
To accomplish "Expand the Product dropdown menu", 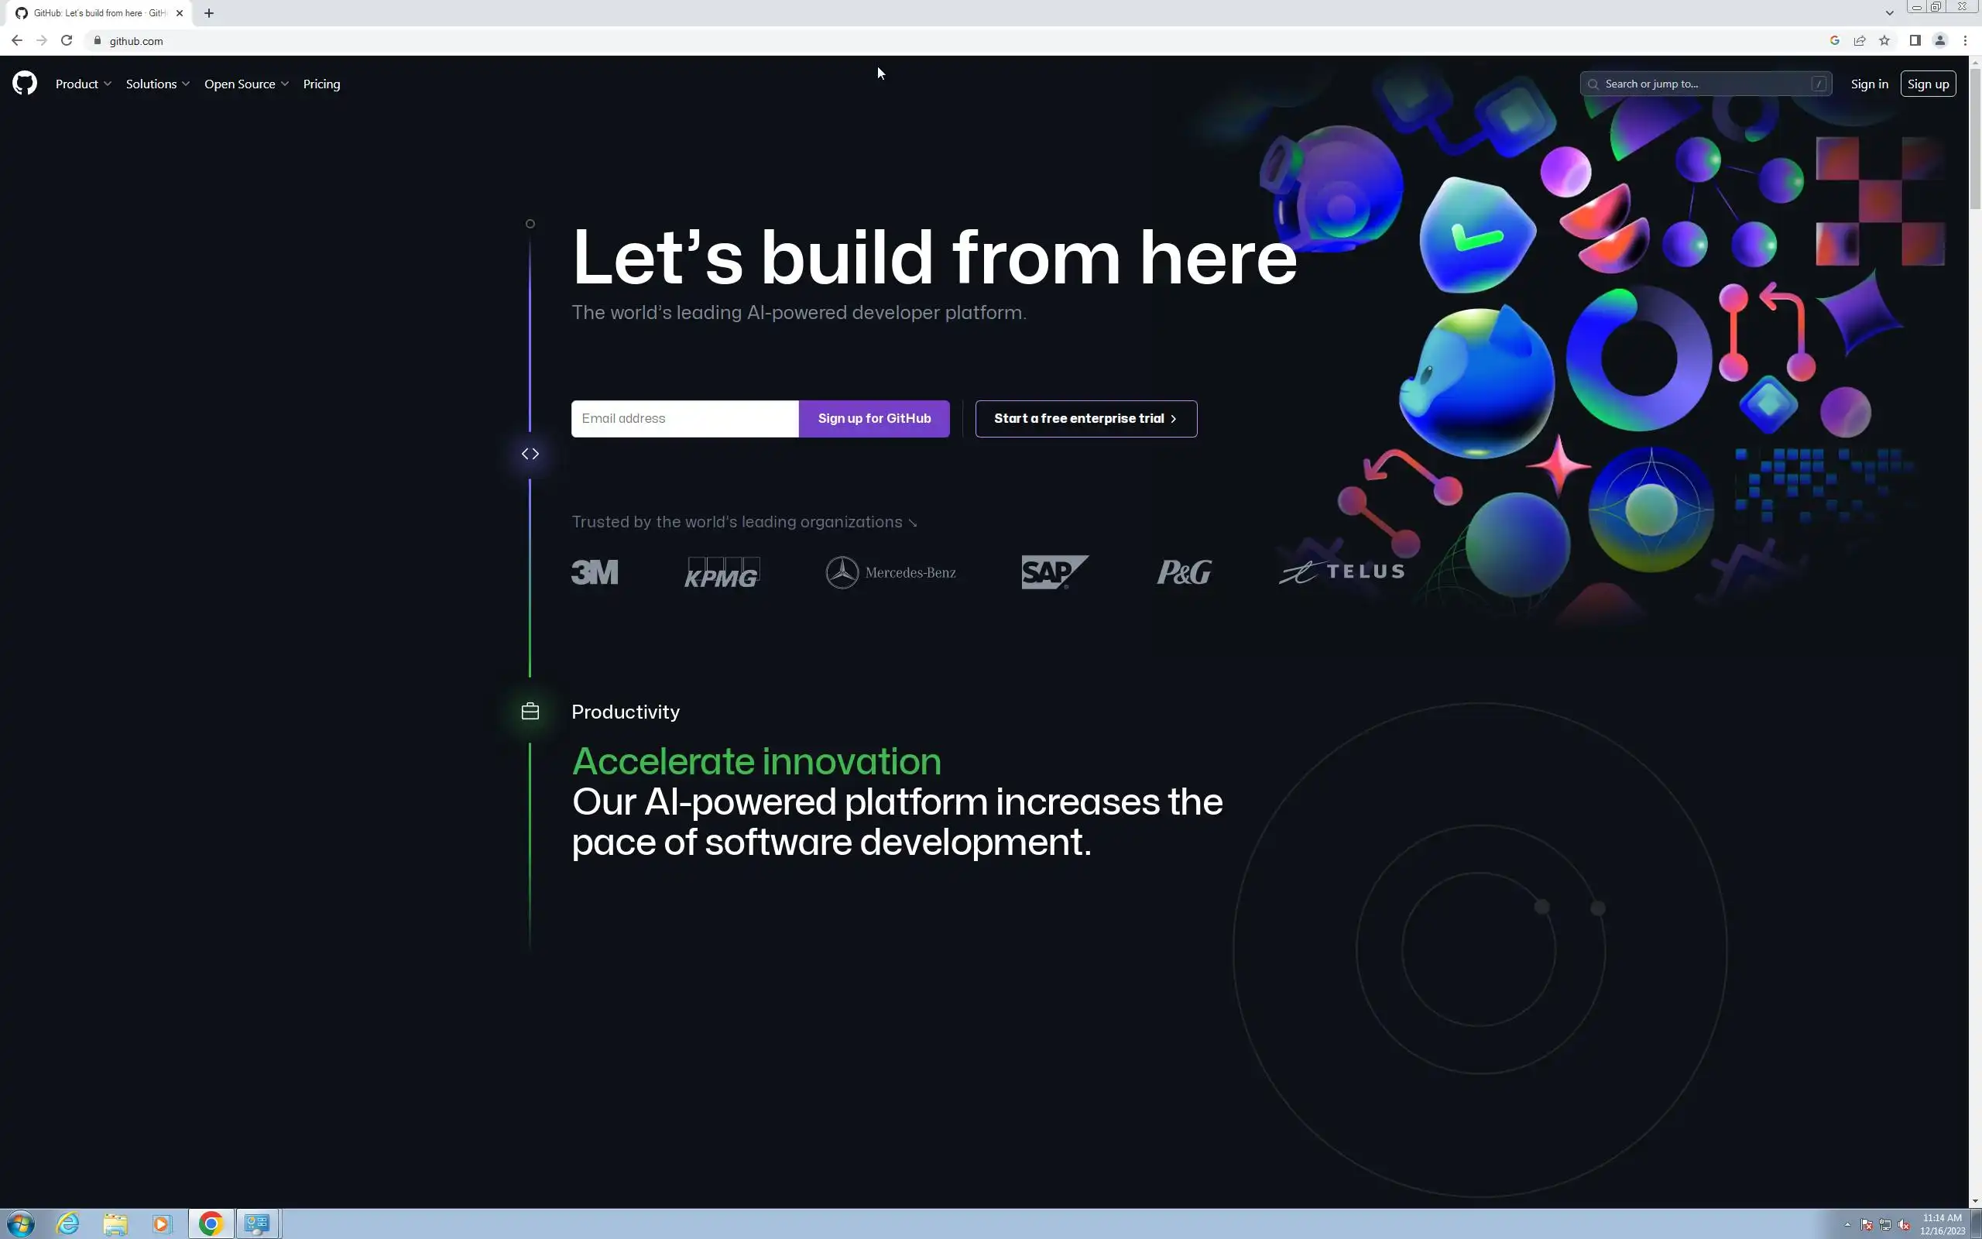I will point(83,84).
